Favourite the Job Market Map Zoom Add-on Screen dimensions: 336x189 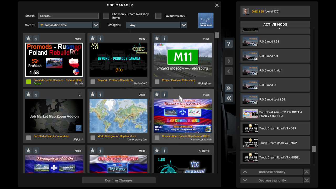[28, 94]
